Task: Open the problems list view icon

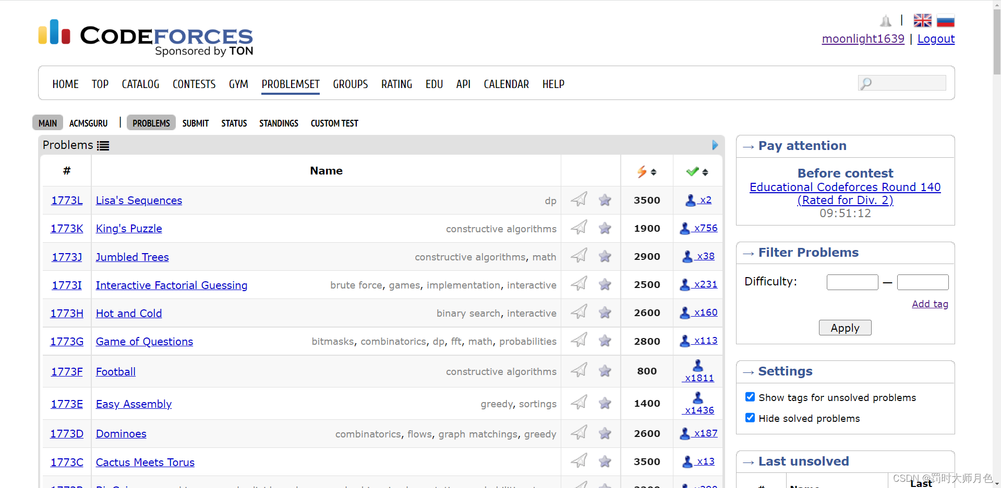Action: [103, 146]
